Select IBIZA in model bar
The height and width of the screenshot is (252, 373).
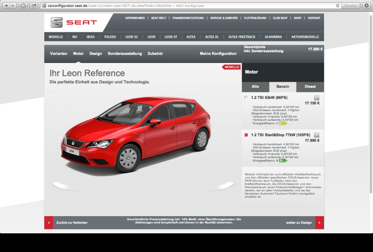pyautogui.click(x=90, y=37)
